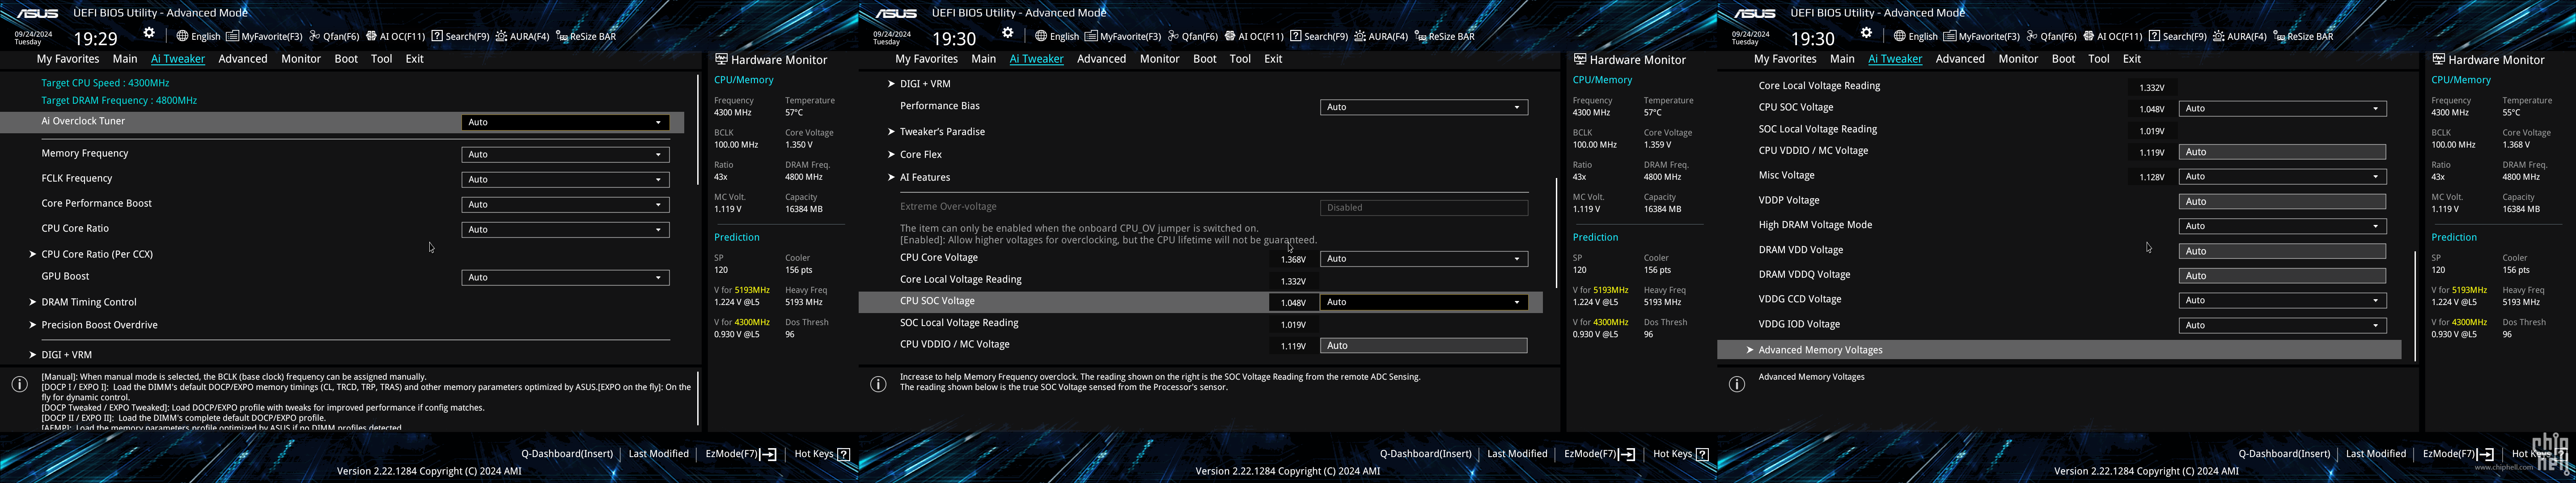
Task: Open Misc Voltage dropdown in right screen
Action: coord(2282,176)
